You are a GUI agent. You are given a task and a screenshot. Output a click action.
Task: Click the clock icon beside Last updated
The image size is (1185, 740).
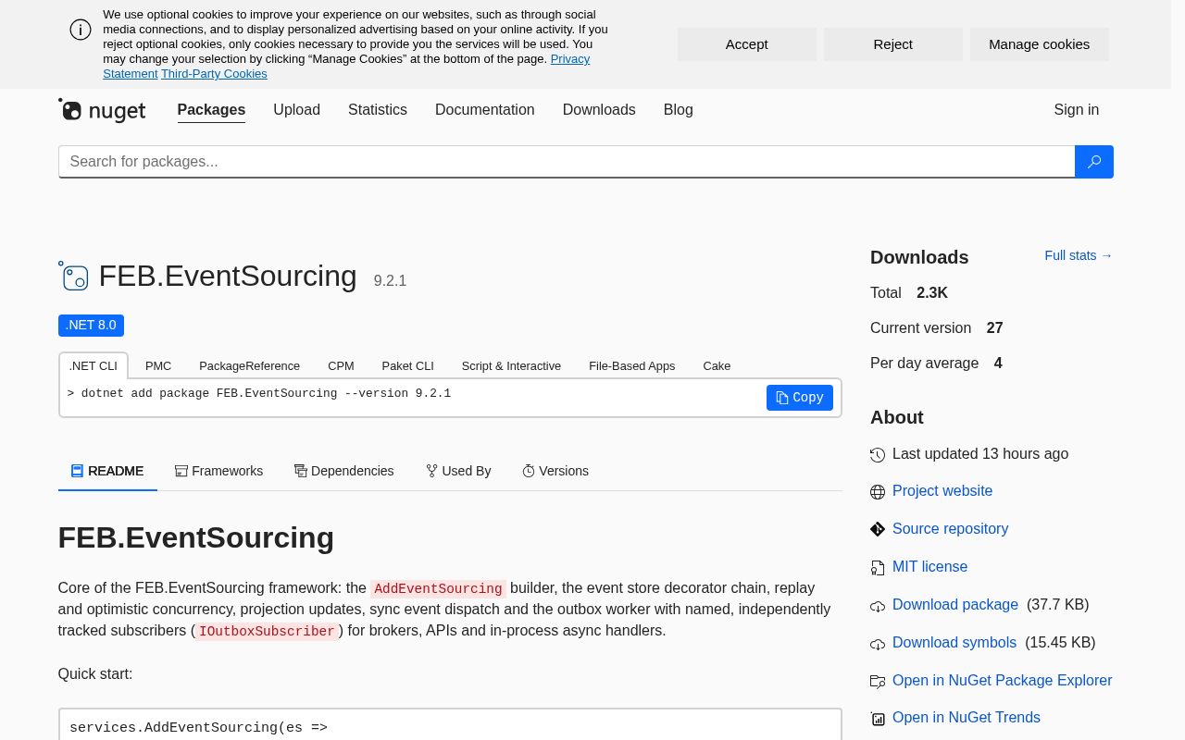(x=878, y=455)
